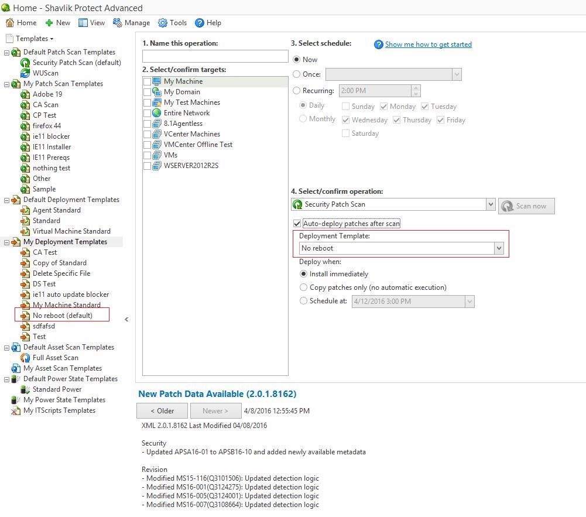Collapse the My Deployment Templates tree node
The width and height of the screenshot is (586, 517).
(5, 242)
